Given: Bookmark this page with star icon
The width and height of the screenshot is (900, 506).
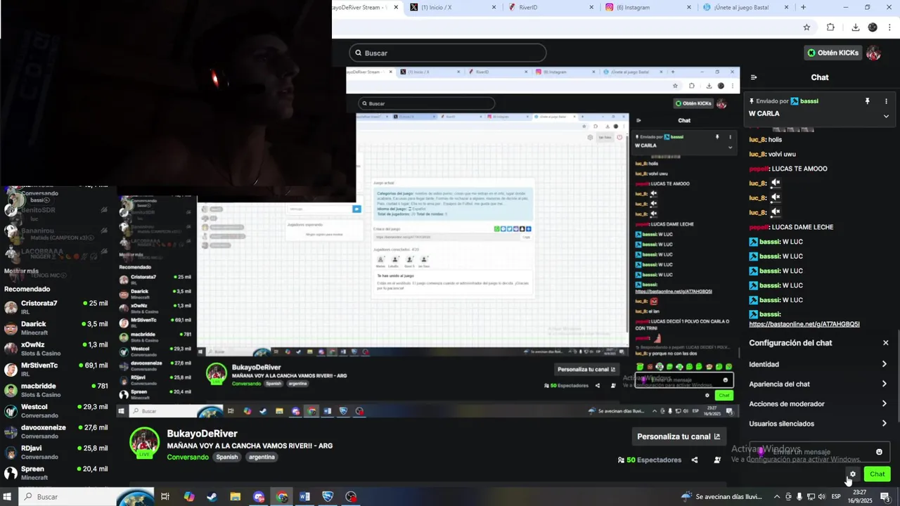Looking at the screenshot, I should pyautogui.click(x=806, y=27).
